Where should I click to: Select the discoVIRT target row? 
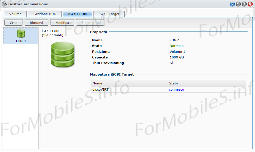[129, 89]
